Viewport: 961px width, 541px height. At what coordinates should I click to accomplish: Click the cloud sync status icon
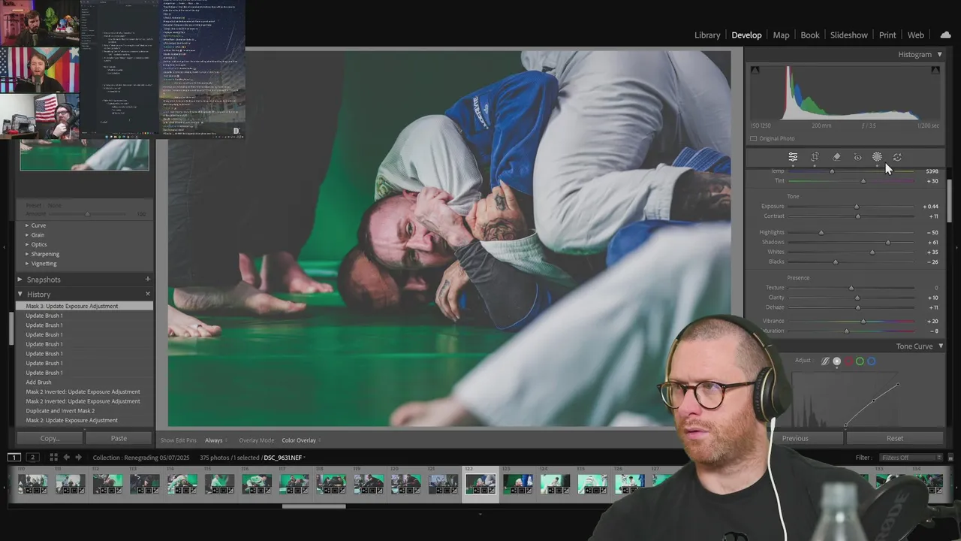tap(945, 35)
